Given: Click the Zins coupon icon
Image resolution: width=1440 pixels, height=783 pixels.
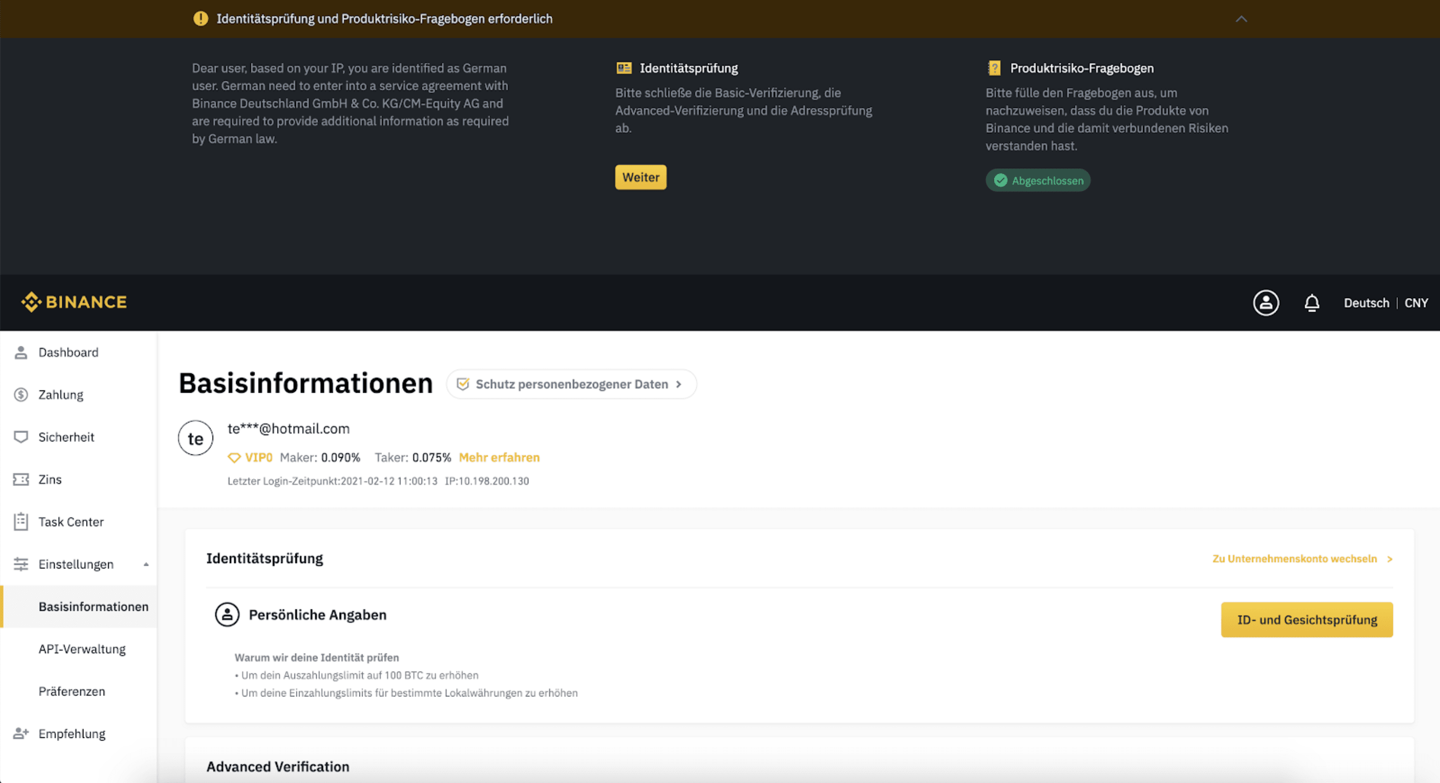Looking at the screenshot, I should tap(20, 480).
